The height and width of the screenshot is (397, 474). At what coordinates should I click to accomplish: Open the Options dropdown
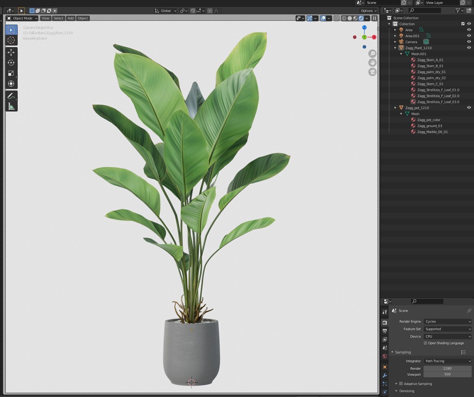coord(369,11)
